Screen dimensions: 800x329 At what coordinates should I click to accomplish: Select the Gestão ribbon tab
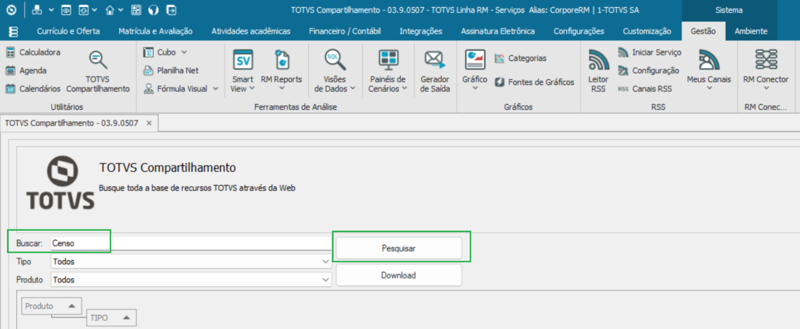(703, 31)
